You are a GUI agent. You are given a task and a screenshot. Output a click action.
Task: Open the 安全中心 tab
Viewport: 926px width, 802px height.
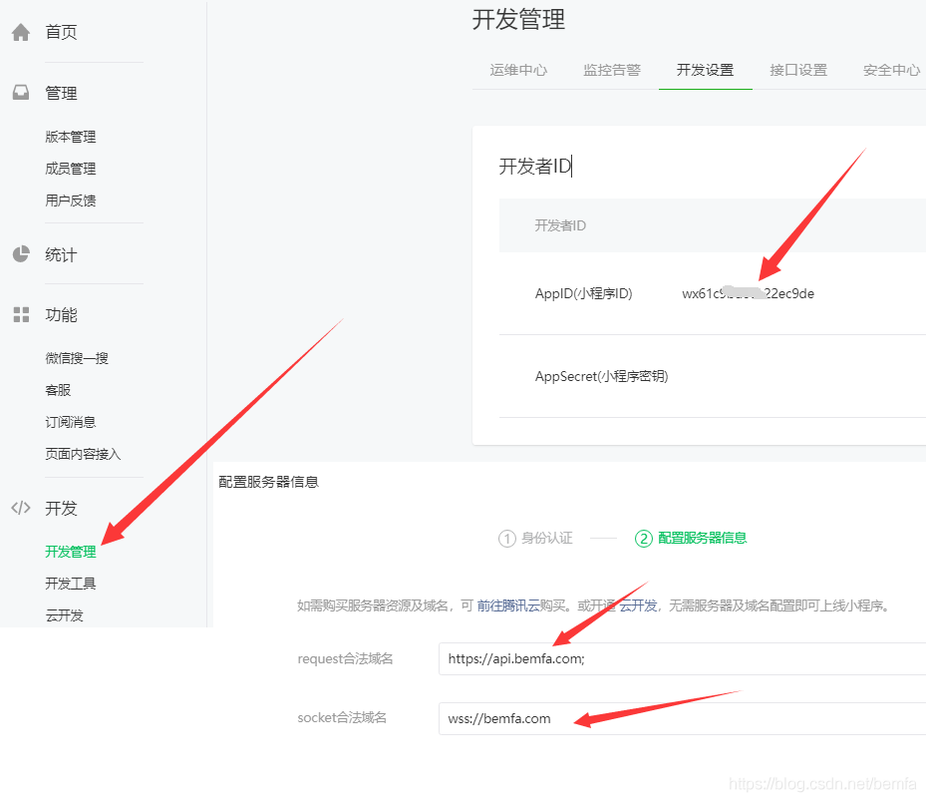point(890,70)
